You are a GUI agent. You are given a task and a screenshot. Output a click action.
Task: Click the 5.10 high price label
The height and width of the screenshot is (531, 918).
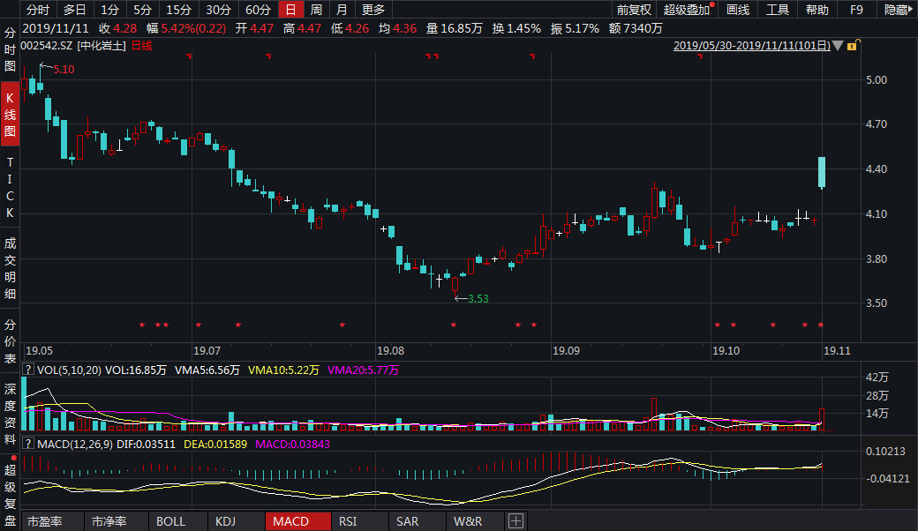coord(64,69)
